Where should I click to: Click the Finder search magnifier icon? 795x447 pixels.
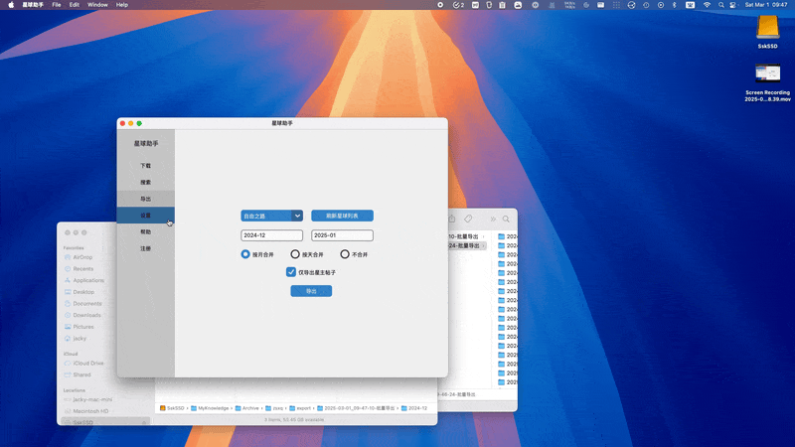tap(506, 219)
